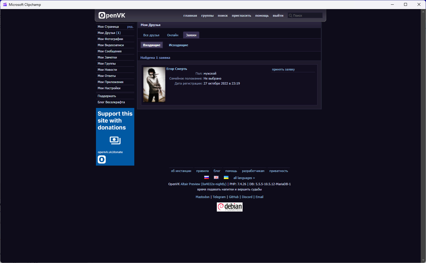Screen dimensions: 426x263
Task: Open the Debian Powered badge
Action: [230, 207]
